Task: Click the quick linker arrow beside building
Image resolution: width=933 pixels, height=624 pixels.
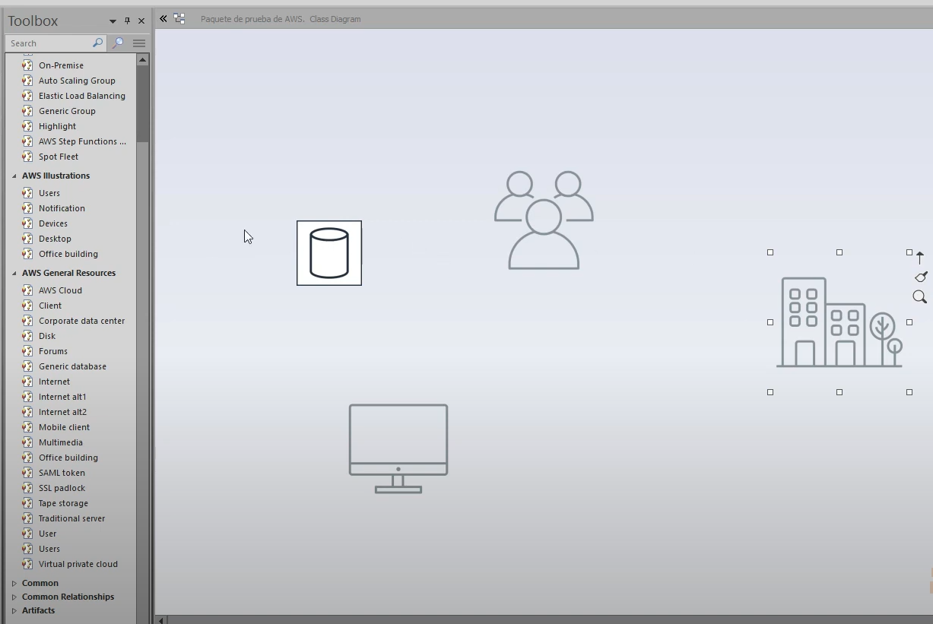Action: 919,258
